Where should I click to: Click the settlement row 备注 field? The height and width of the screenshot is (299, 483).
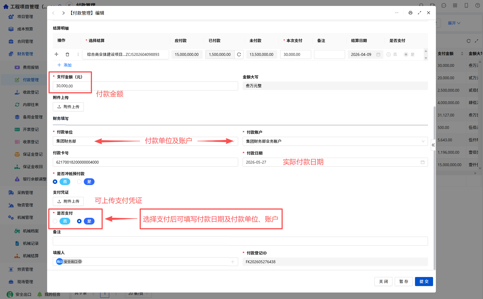330,54
